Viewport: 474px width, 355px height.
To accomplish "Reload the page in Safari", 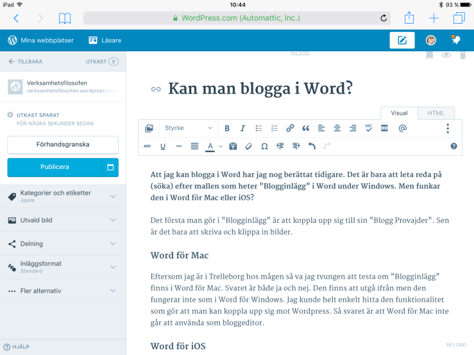I will 384,18.
